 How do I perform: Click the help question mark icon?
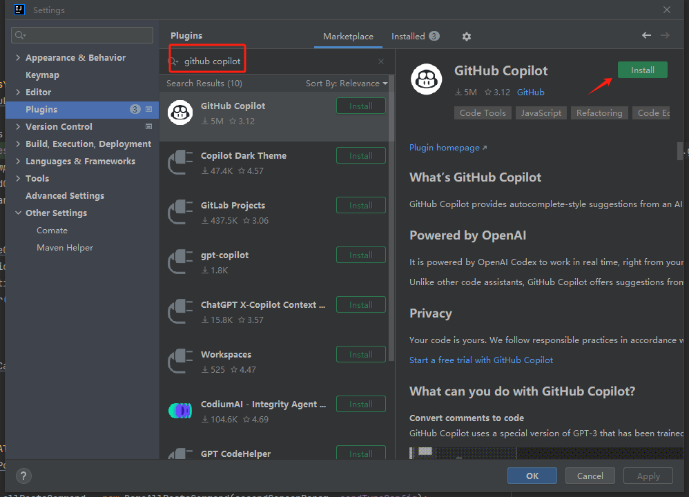pyautogui.click(x=23, y=476)
